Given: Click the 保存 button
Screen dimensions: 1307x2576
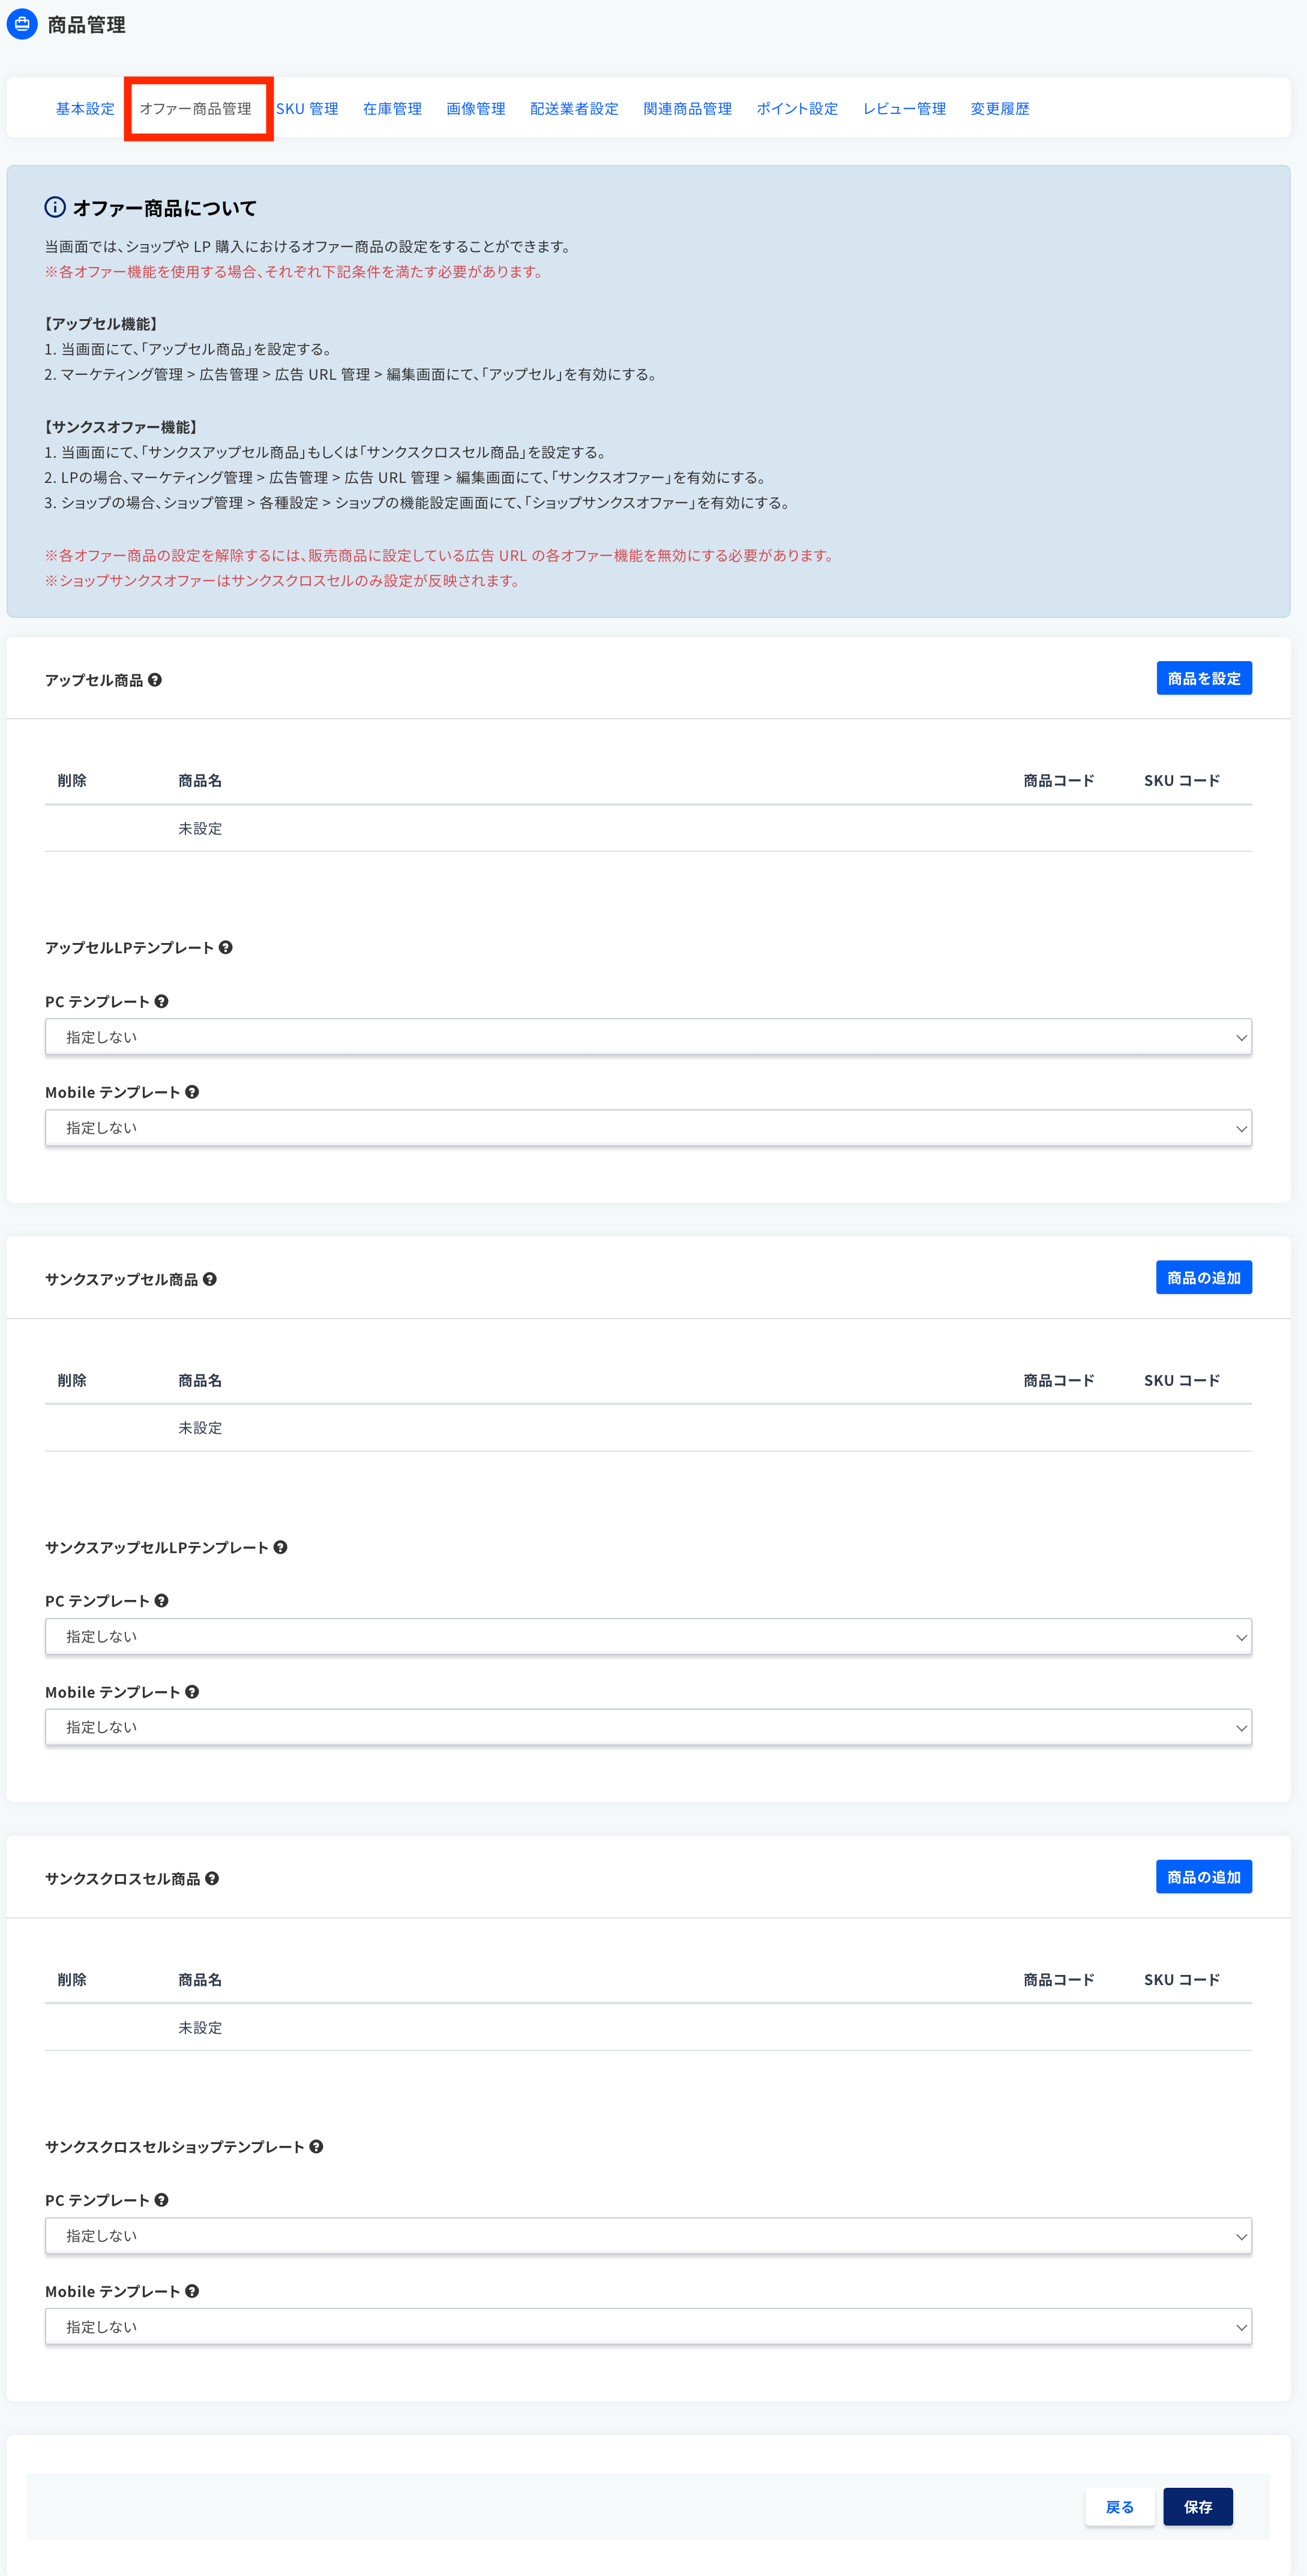Looking at the screenshot, I should 1198,2507.
